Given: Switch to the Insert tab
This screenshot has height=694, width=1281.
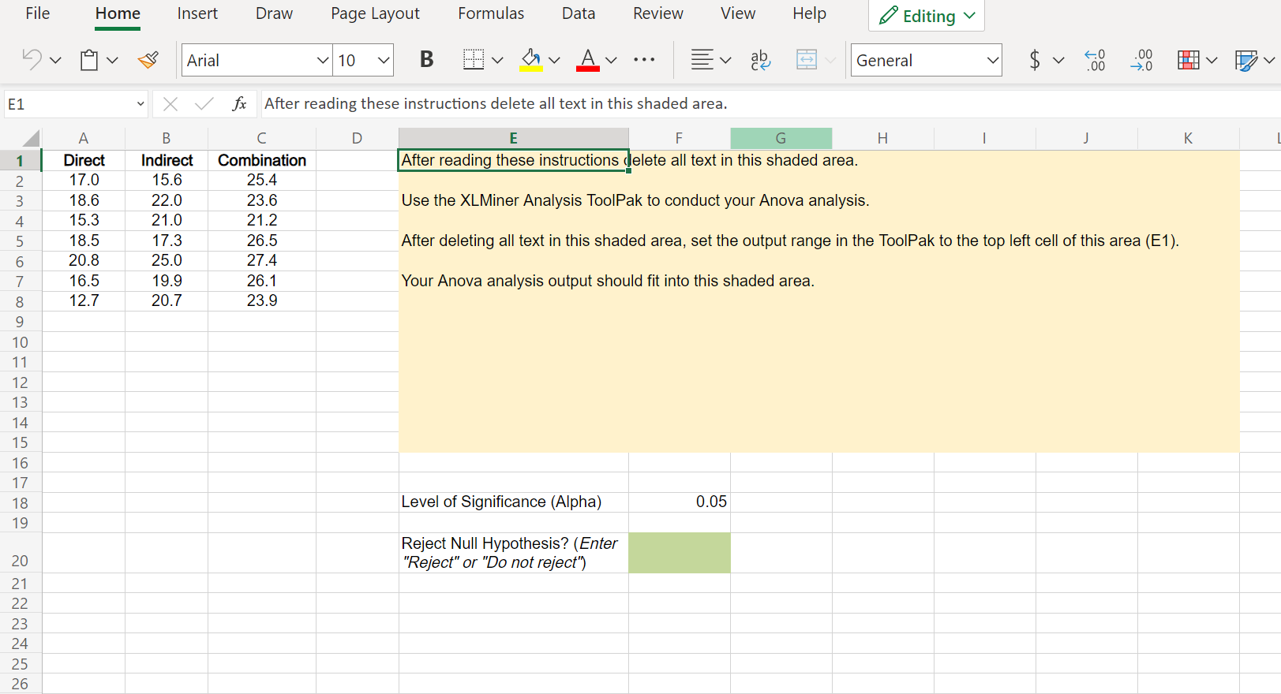Looking at the screenshot, I should [x=197, y=13].
